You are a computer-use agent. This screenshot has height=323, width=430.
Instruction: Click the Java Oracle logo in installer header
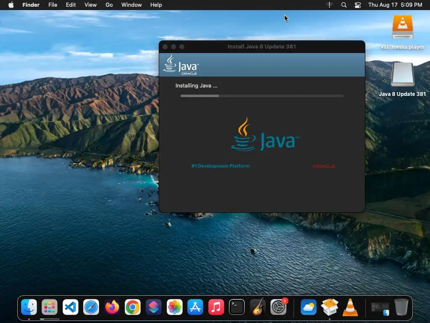[181, 65]
